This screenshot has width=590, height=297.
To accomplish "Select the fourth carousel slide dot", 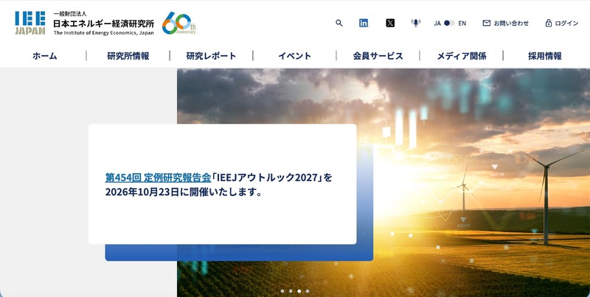I will [x=308, y=291].
